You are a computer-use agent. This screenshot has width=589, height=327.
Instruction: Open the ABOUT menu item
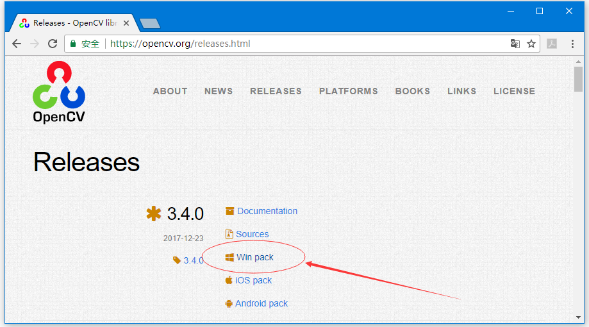(x=170, y=91)
